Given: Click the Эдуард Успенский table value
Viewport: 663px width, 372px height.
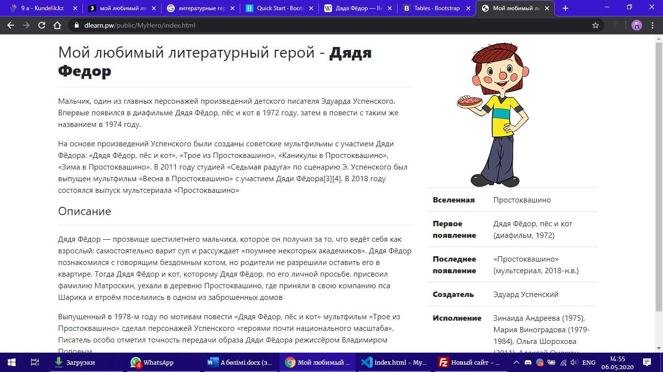Looking at the screenshot, I should pos(526,294).
